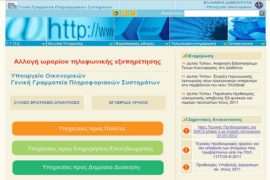Click into the Αναζήτηση search field
This screenshot has width=270, height=180.
pos(221,13)
